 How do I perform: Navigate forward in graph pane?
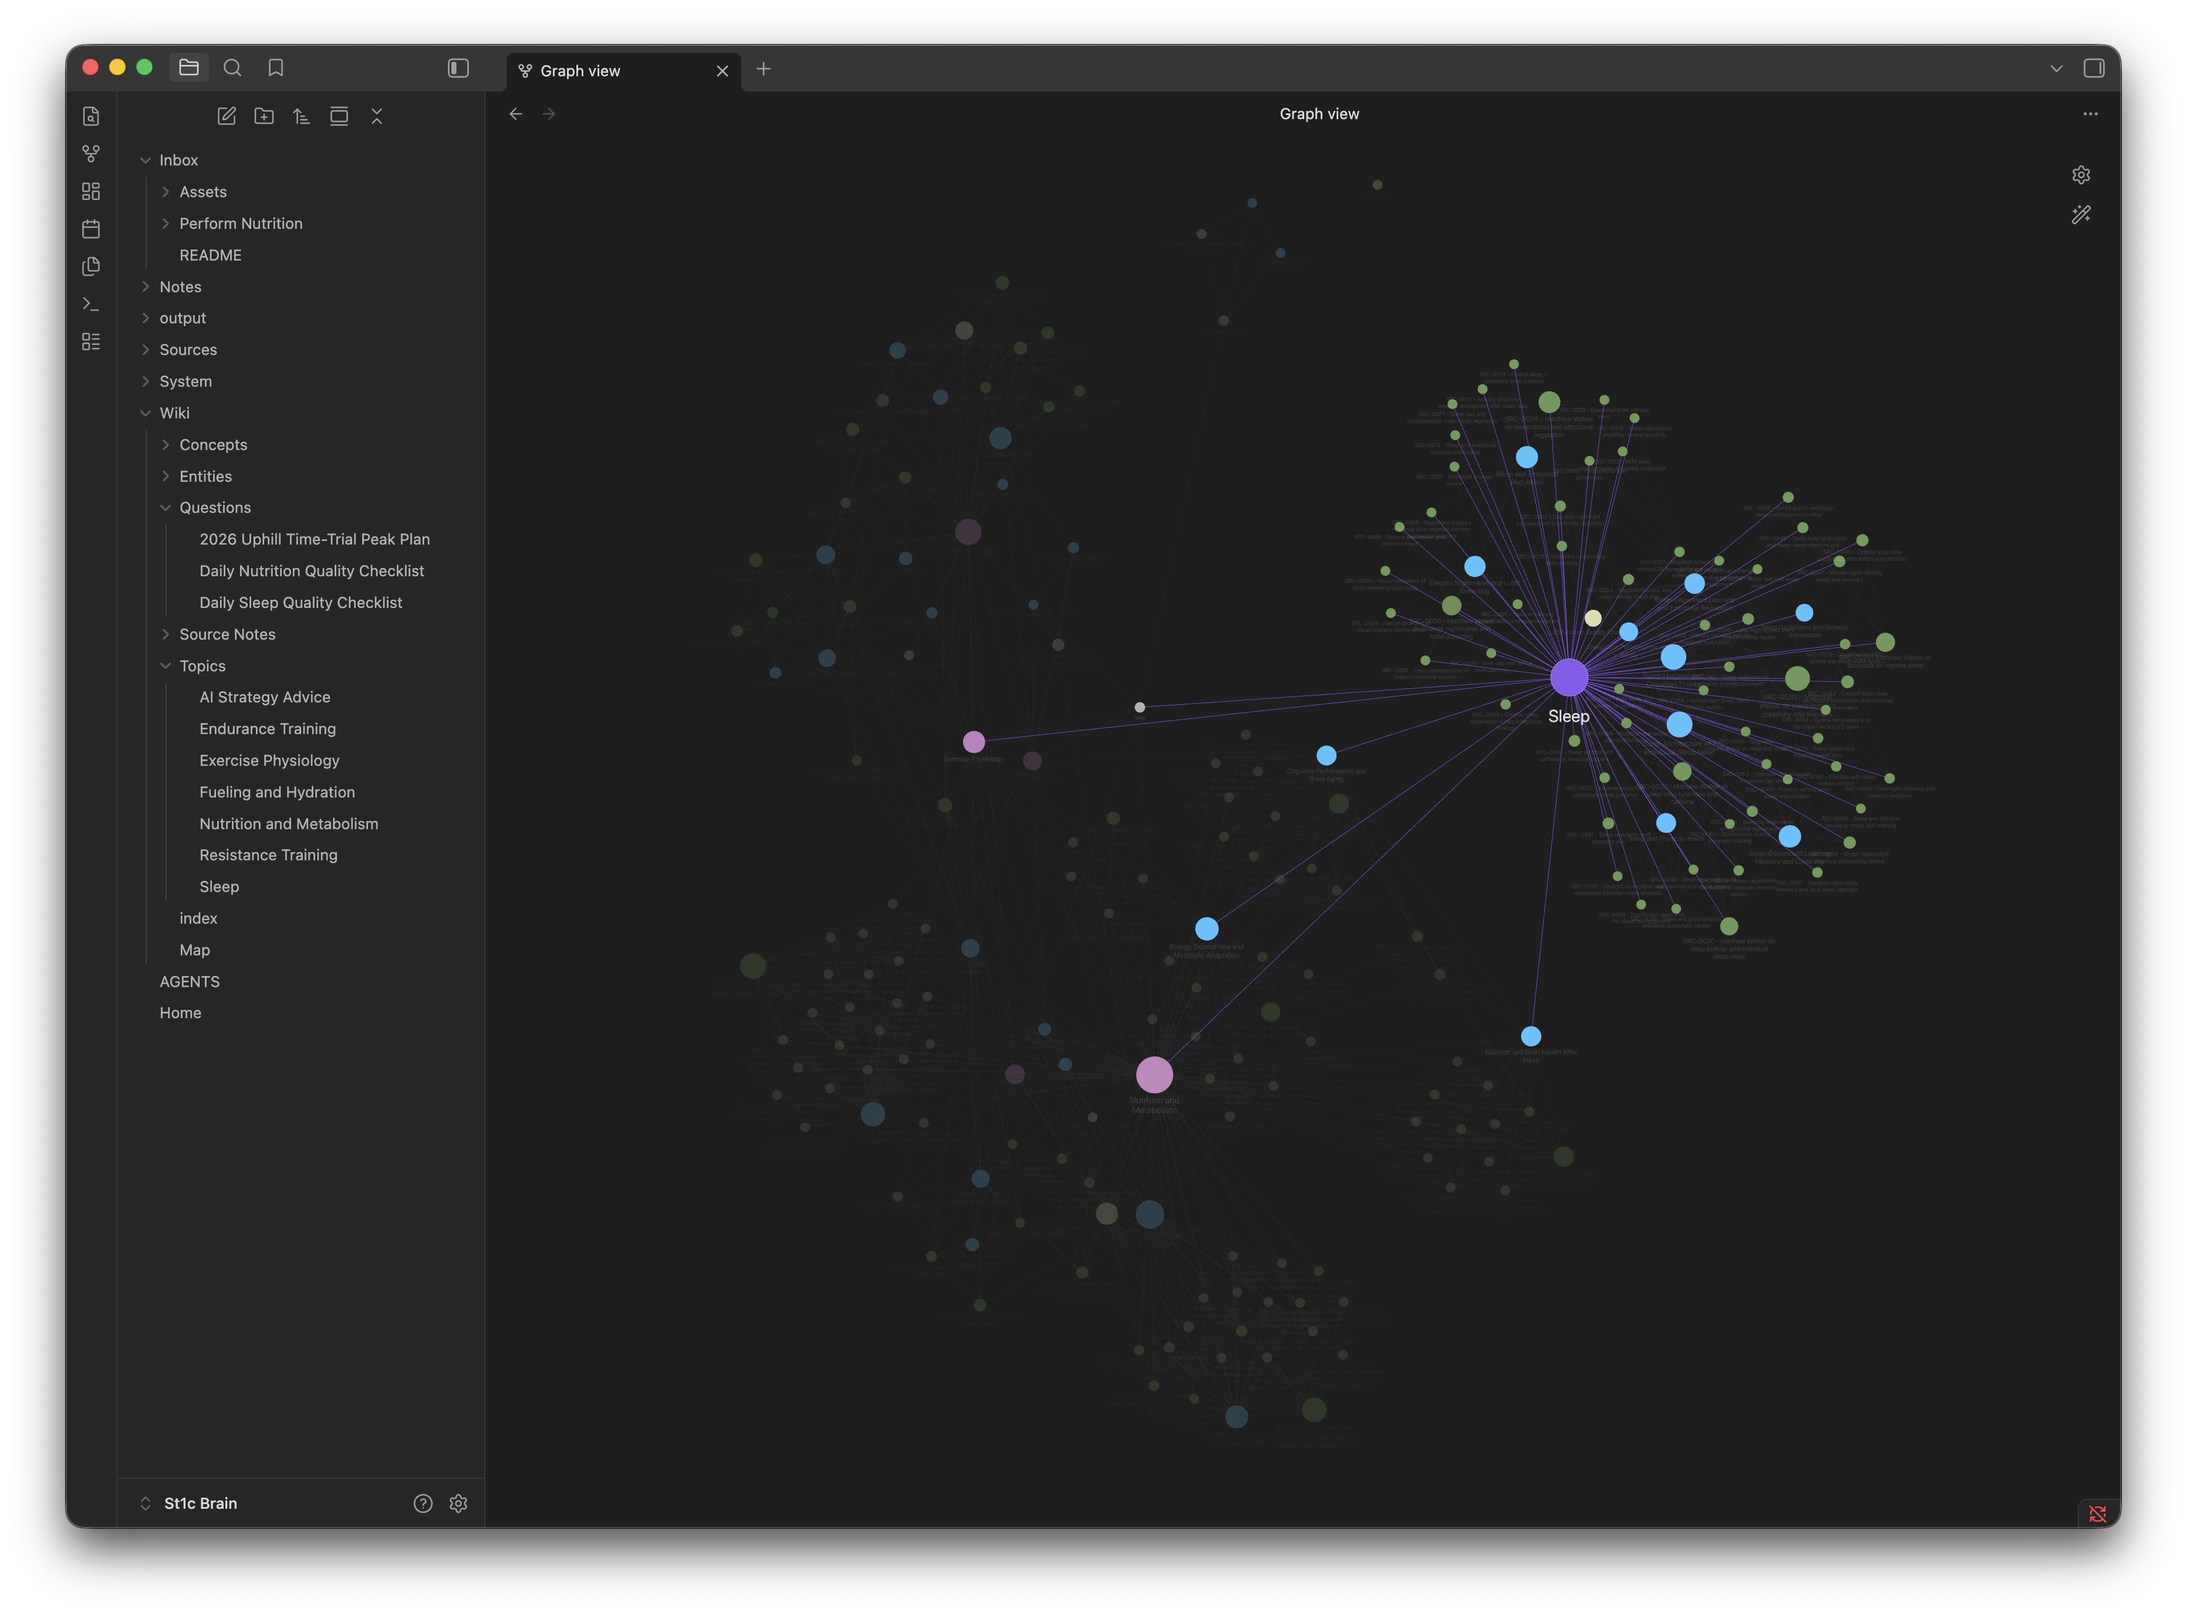click(x=548, y=114)
